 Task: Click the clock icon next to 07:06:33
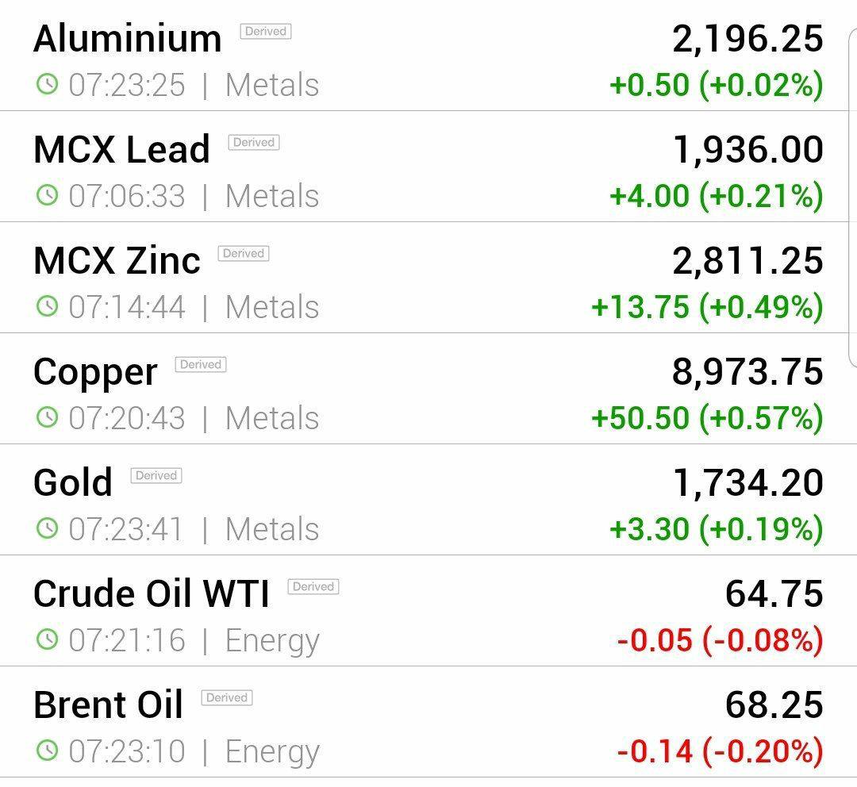click(x=47, y=194)
